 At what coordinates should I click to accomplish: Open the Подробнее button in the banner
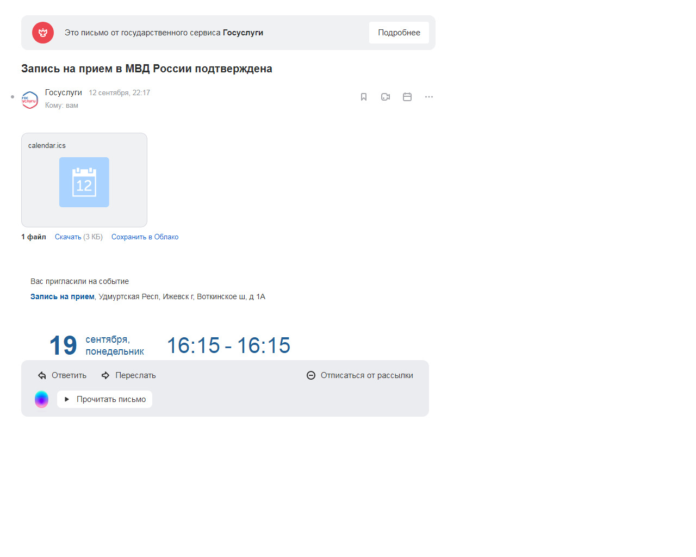[x=399, y=33]
